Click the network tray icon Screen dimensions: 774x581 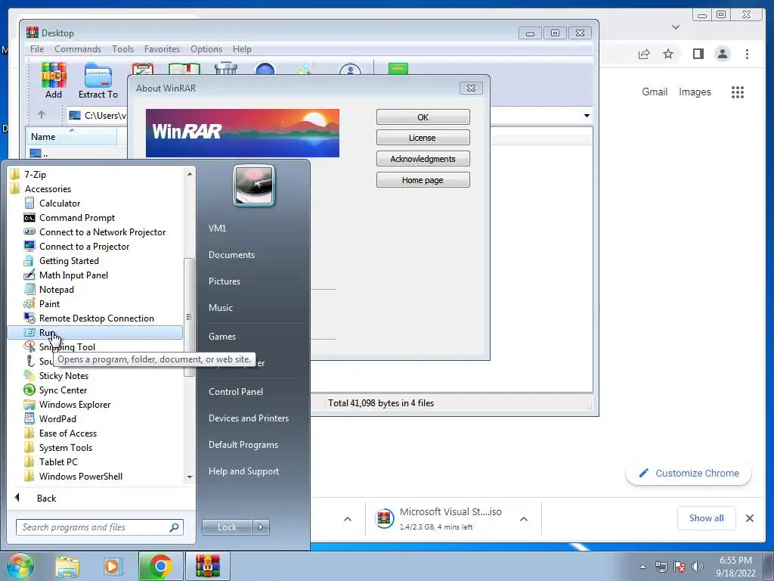661,567
